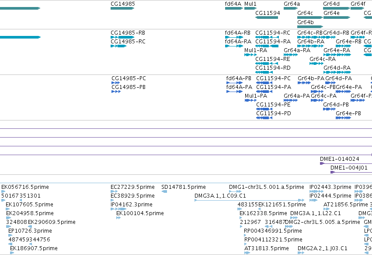Click EST EK056716.5prime

[x=3, y=191]
